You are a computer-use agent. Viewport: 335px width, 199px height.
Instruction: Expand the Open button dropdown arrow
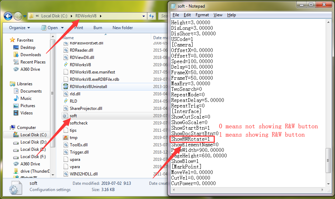point(63,28)
